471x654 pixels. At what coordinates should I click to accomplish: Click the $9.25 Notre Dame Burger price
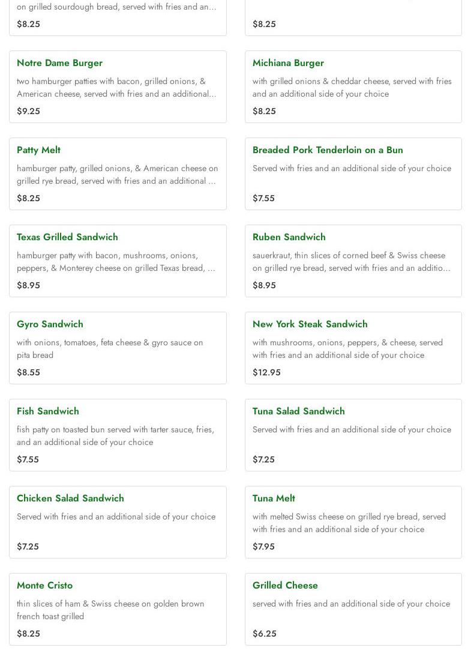[28, 111]
